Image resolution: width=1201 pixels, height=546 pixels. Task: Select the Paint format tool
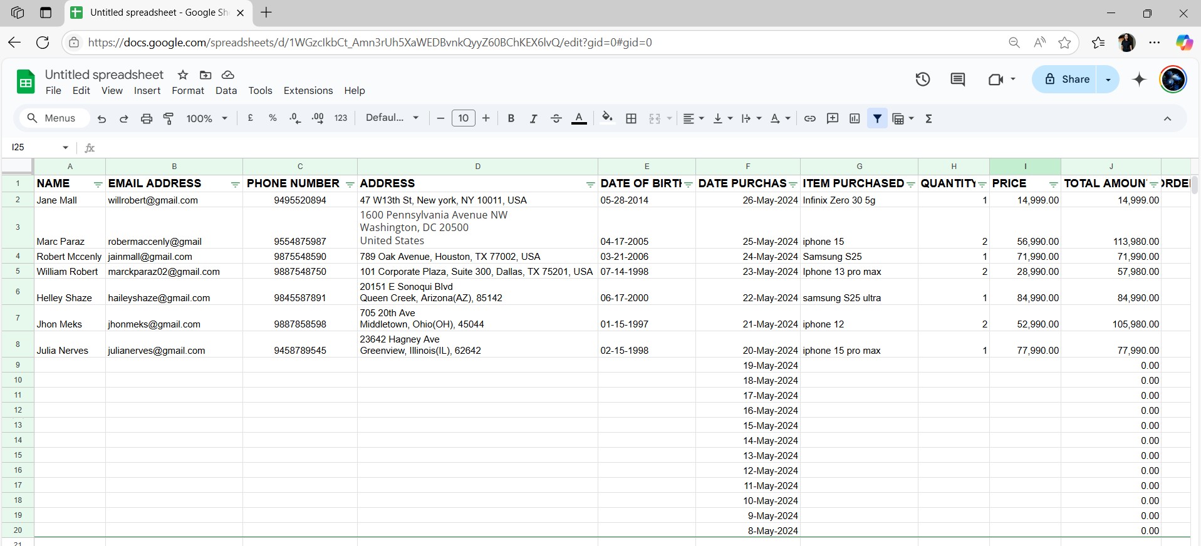click(x=169, y=118)
